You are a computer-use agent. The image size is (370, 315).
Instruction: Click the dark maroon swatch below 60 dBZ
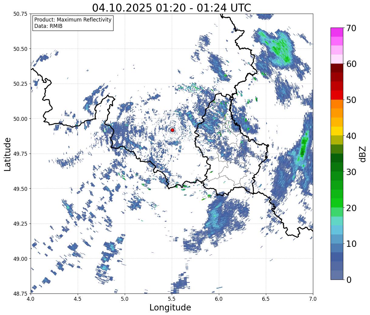[x=337, y=68]
